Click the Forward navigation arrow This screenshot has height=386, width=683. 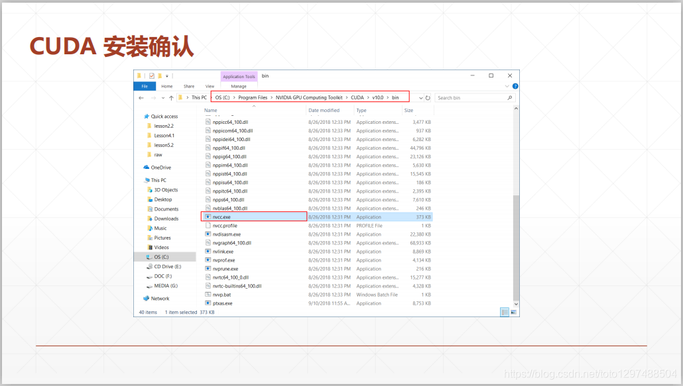click(x=153, y=98)
